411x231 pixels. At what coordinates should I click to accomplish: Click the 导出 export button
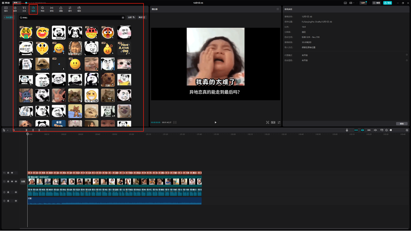click(x=387, y=3)
